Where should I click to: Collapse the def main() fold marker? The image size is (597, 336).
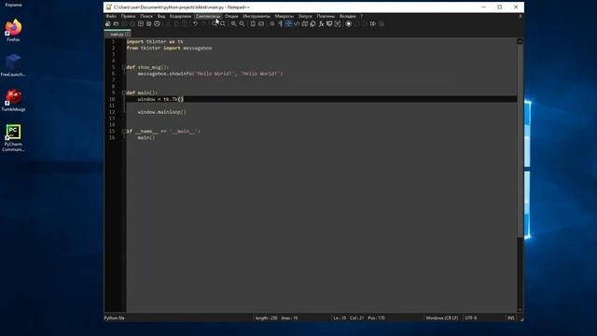[x=124, y=92]
